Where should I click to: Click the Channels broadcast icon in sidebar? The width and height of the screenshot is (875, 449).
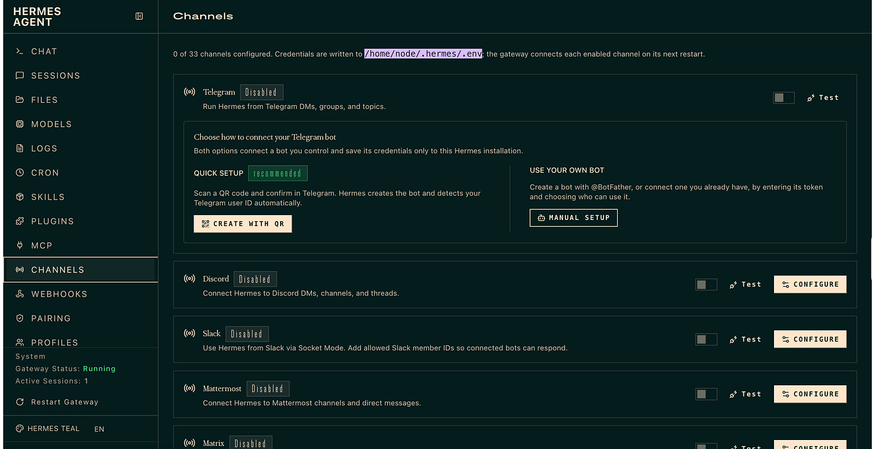(x=20, y=270)
